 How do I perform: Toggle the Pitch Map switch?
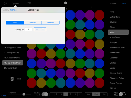122,94
